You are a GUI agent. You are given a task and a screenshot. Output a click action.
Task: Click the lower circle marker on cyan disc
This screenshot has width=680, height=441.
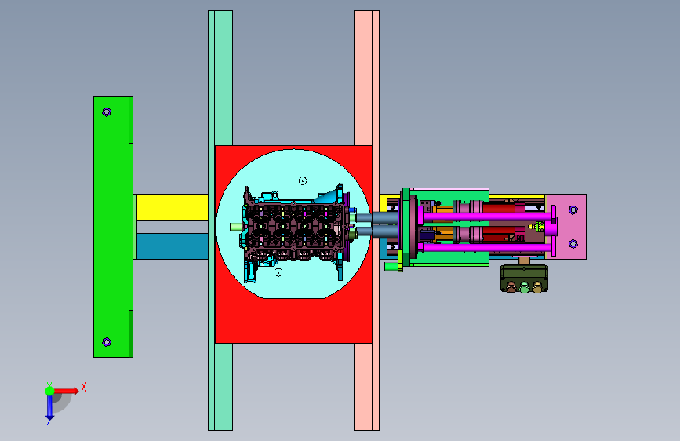coord(278,272)
